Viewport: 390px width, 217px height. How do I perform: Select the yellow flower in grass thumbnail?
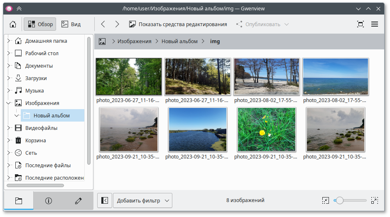pos(267,129)
